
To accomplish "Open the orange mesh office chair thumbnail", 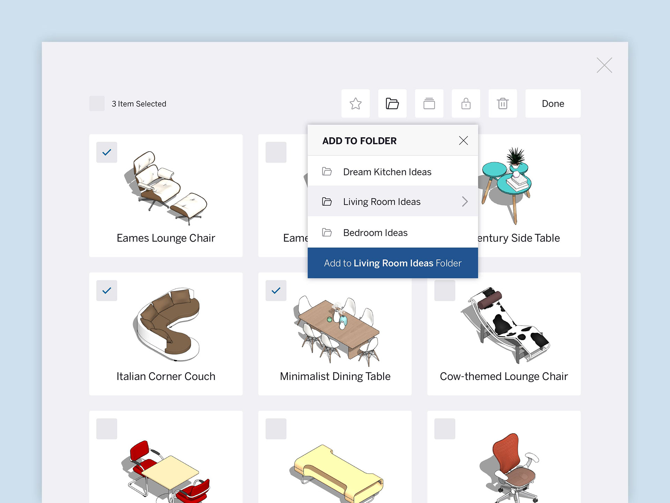I will point(510,468).
